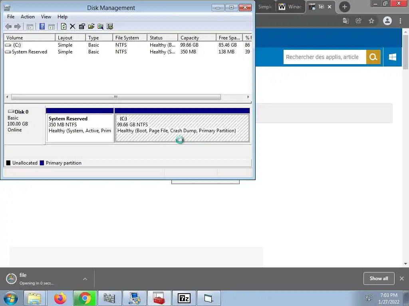Click the Back arrow in Disk Management toolbar
The height and width of the screenshot is (306, 409).
point(8,26)
